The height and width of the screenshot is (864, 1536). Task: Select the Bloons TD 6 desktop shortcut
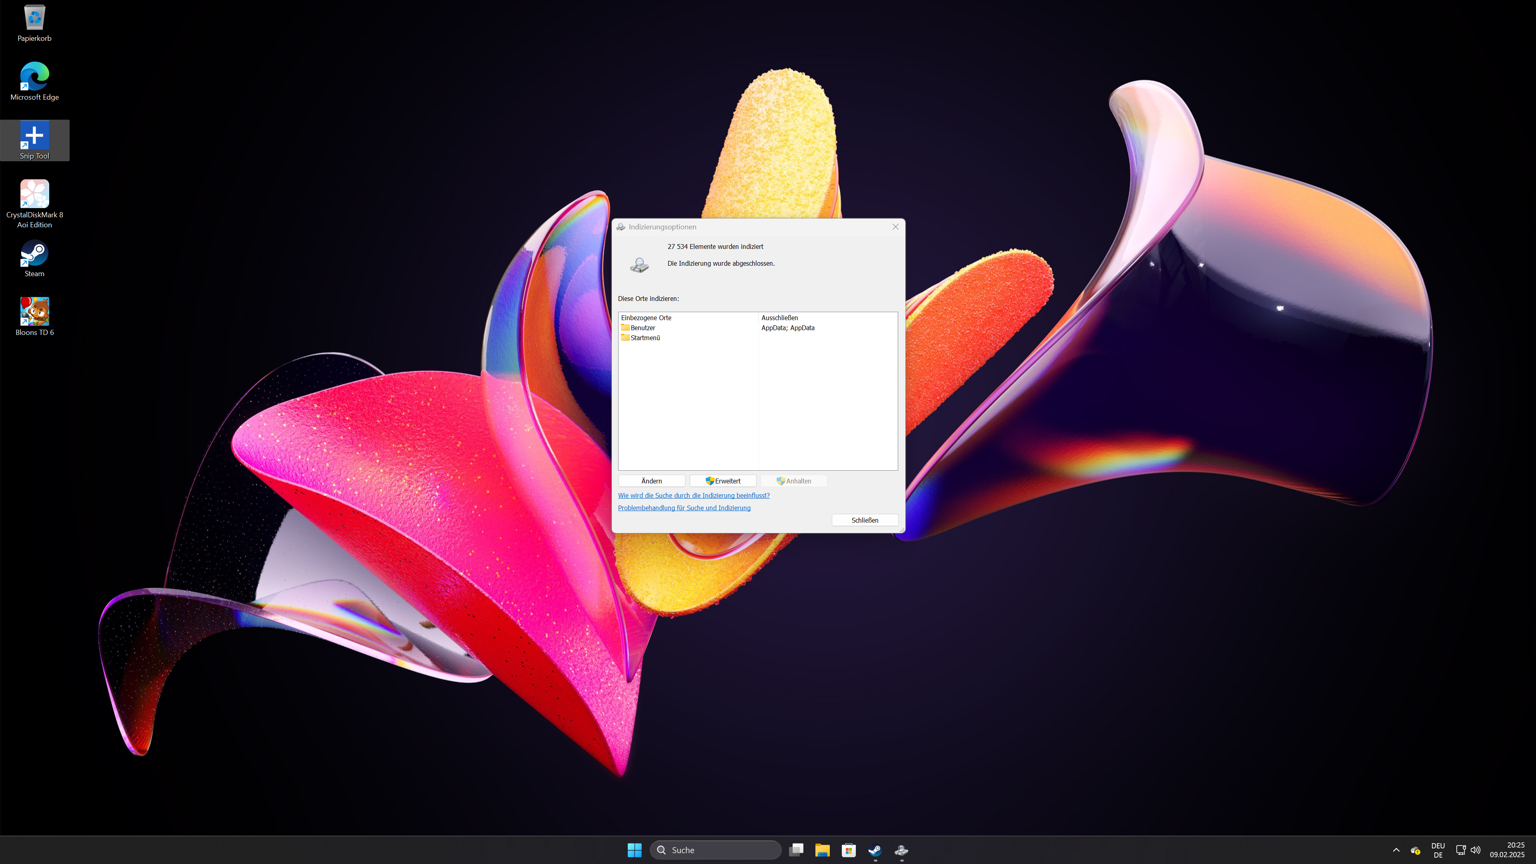point(34,313)
